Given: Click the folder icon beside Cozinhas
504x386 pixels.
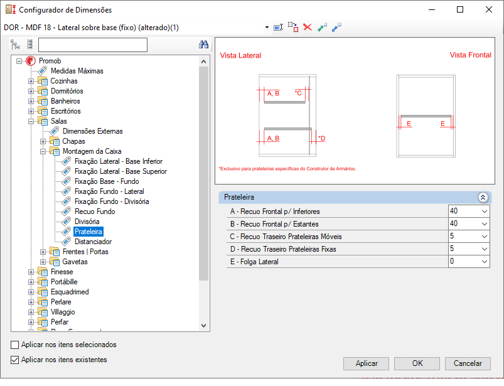Looking at the screenshot, I should point(43,81).
